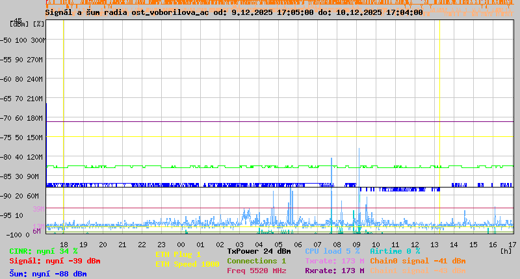Click the Chain0 signal -41 dBm label
The image size is (520, 279).
(418, 261)
